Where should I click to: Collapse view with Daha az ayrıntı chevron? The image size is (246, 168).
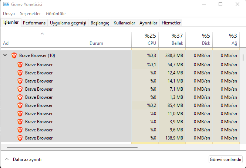pos(7,159)
